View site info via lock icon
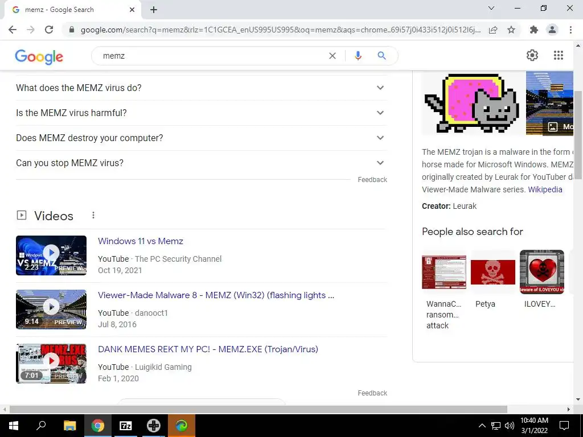Image resolution: width=583 pixels, height=437 pixels. (72, 30)
